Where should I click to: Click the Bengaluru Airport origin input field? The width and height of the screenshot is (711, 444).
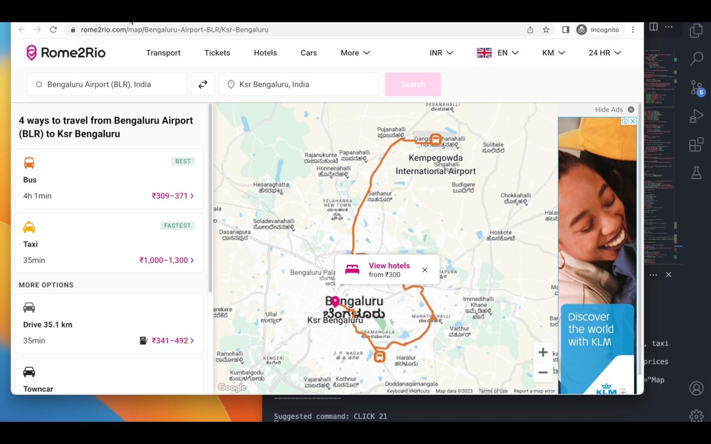[107, 84]
